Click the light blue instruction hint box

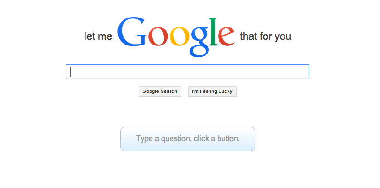click(x=188, y=139)
